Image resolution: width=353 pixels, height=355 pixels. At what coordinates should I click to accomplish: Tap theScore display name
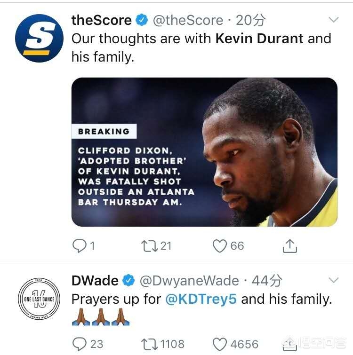102,20
